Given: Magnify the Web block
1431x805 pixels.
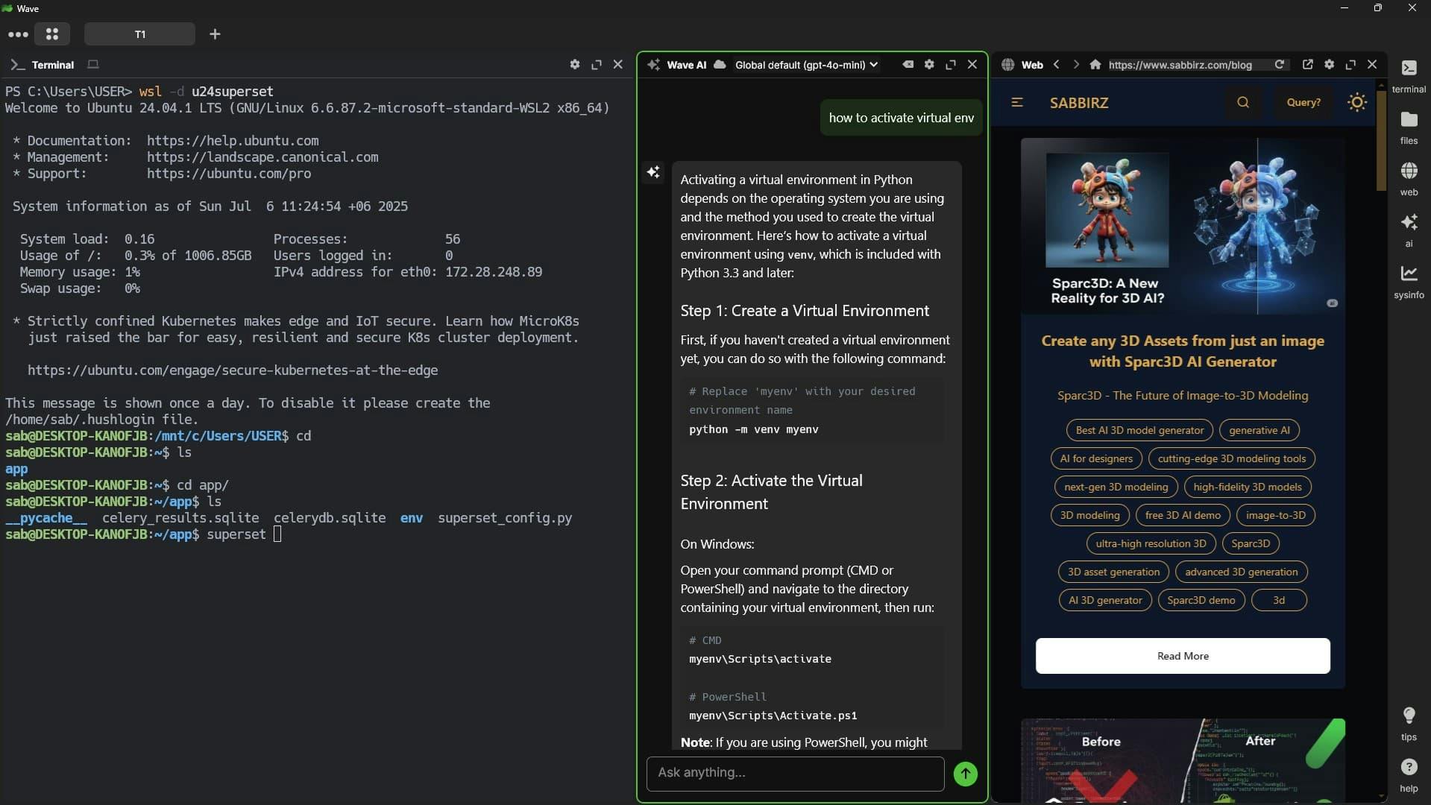Looking at the screenshot, I should tap(1351, 65).
